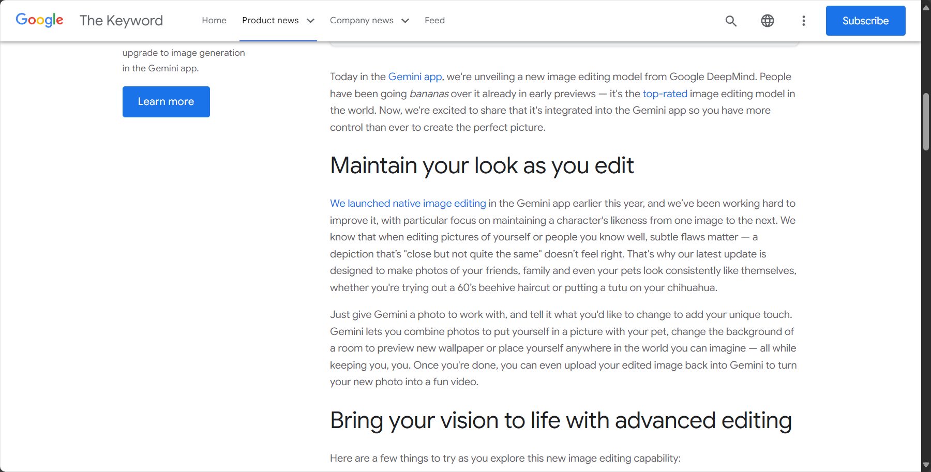Click the Google logo

pyautogui.click(x=39, y=20)
